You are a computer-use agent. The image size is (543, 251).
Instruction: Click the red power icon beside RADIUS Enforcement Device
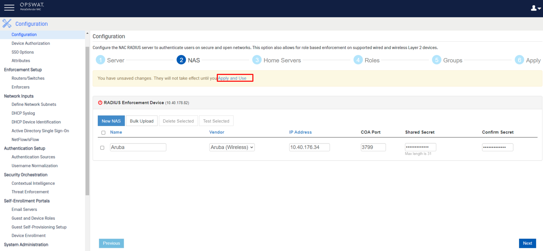tap(100, 103)
